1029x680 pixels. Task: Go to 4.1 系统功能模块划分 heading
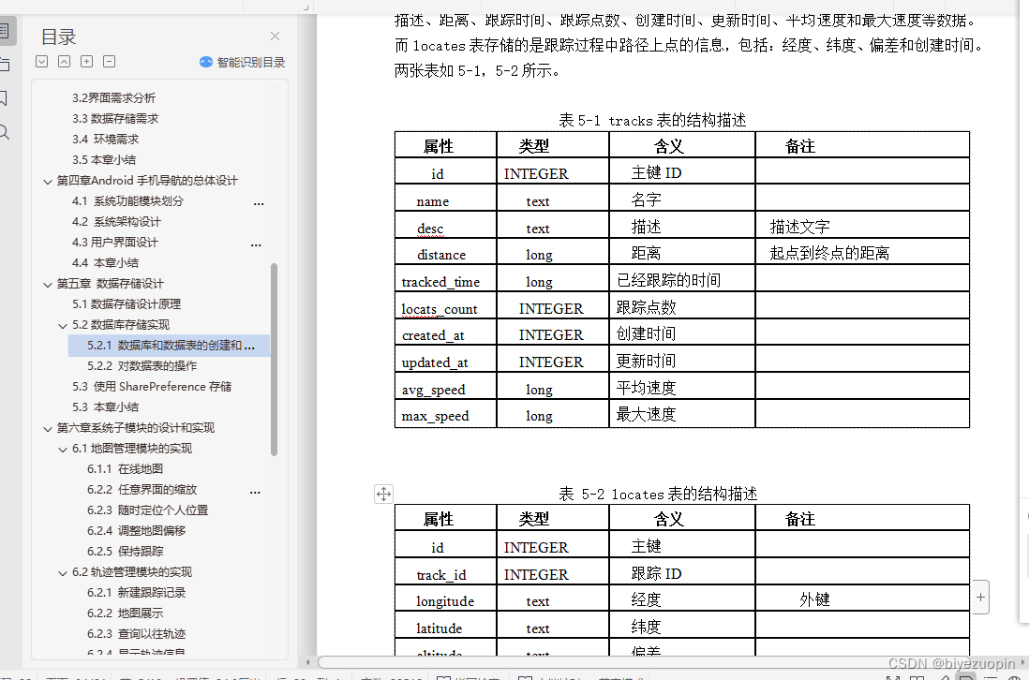pyautogui.click(x=128, y=201)
